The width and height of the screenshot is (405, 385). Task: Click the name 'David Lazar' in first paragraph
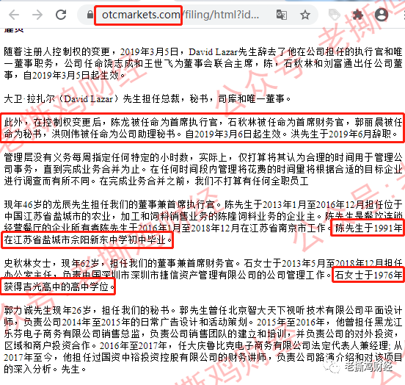pyautogui.click(x=213, y=52)
